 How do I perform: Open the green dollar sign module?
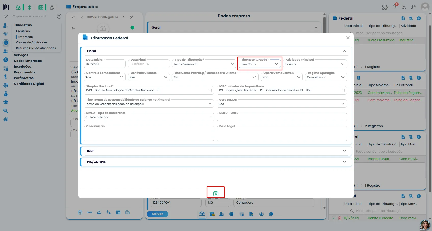[29, 8]
